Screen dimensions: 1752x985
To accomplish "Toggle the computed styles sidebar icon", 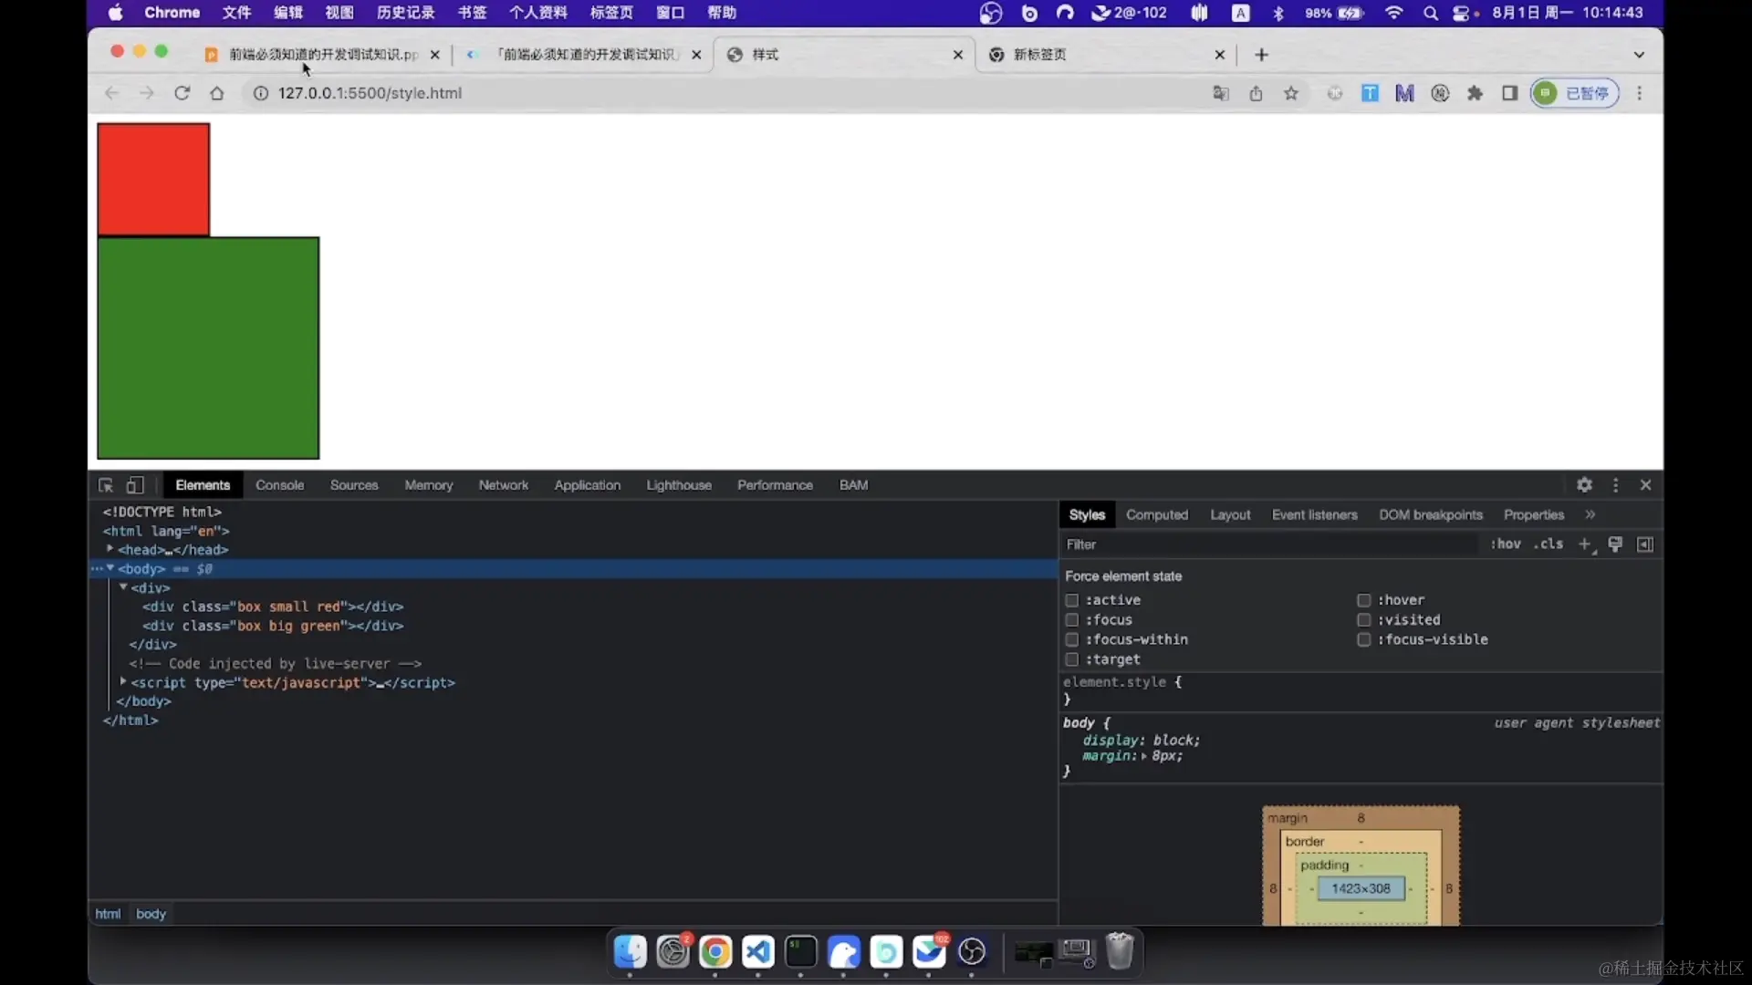I will click(1645, 544).
